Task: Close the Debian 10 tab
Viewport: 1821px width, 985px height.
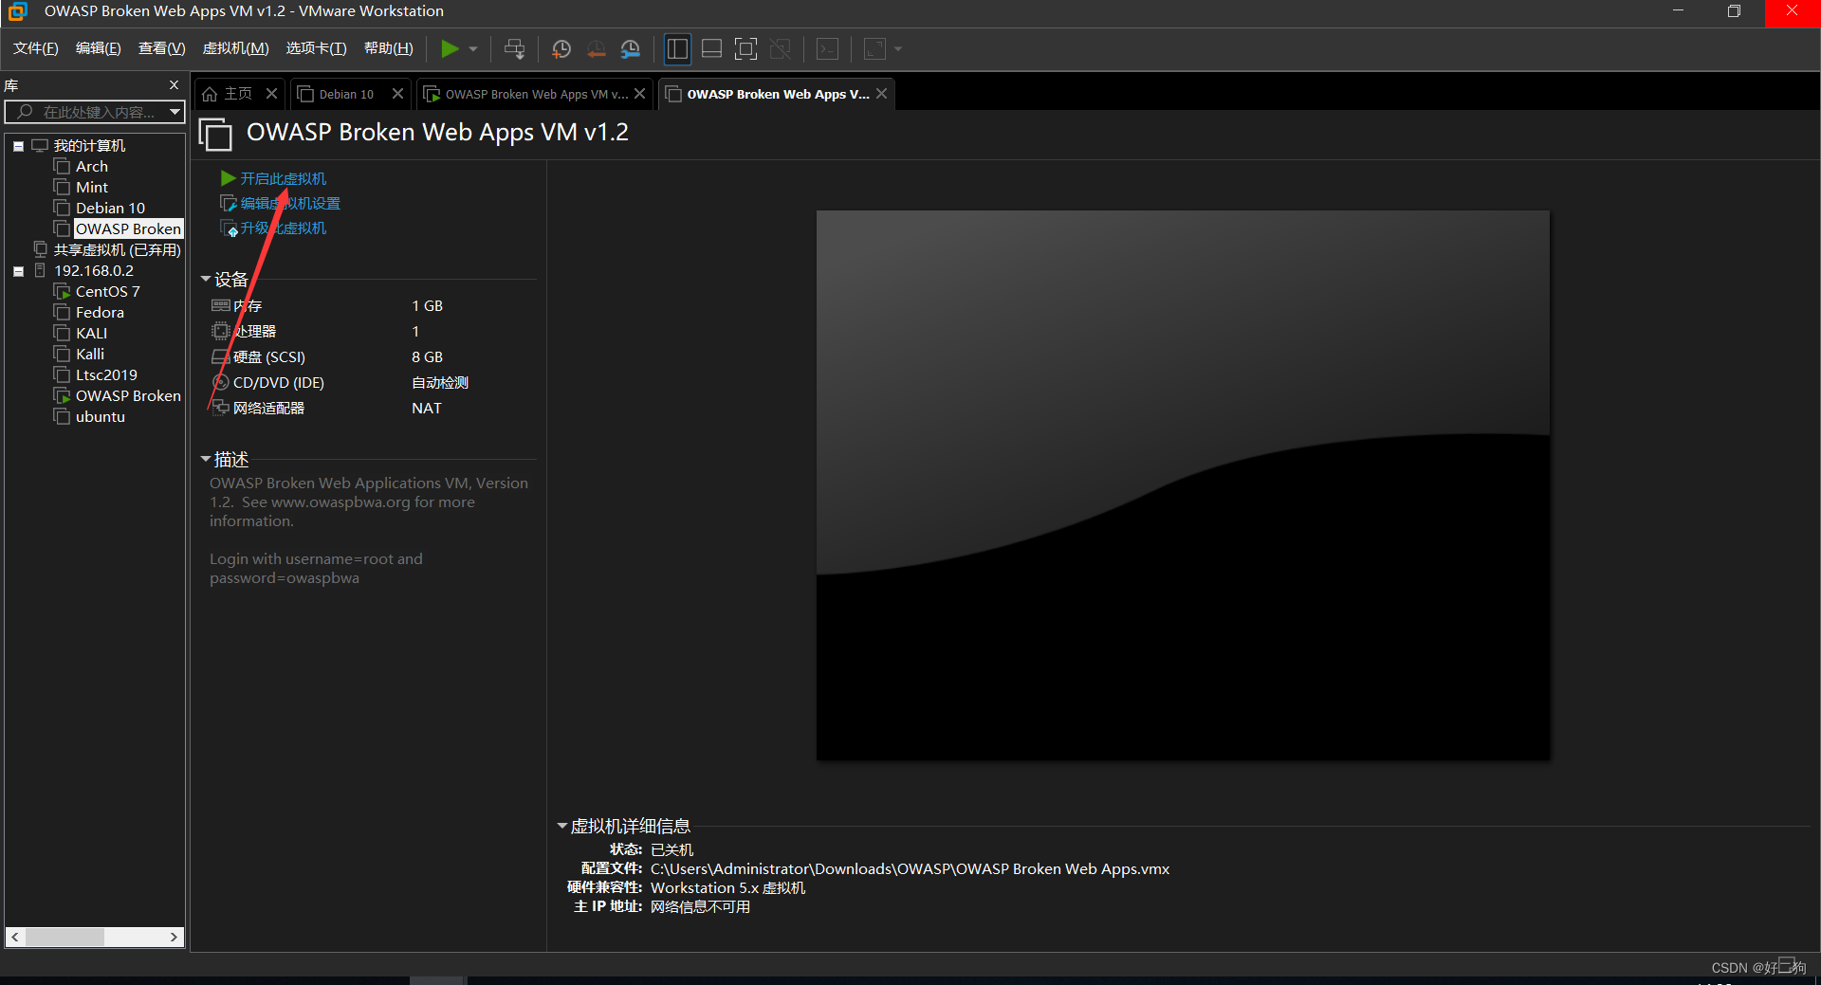Action: pyautogui.click(x=397, y=93)
